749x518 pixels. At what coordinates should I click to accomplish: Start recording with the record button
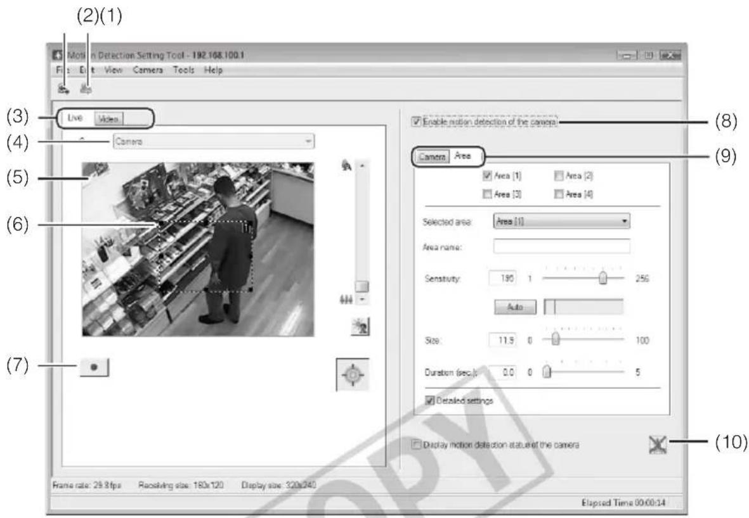point(94,367)
